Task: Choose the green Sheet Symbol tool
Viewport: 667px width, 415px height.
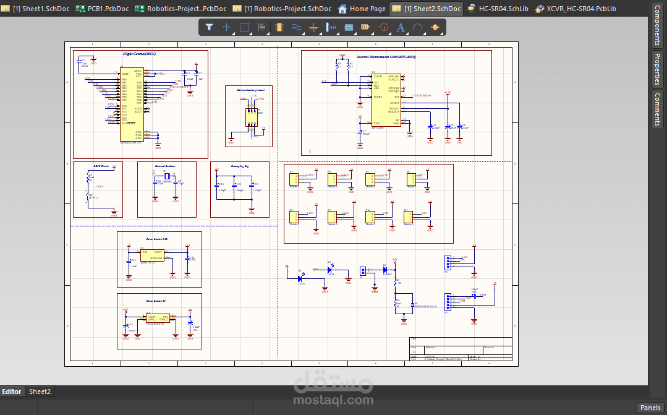Action: tap(349, 27)
